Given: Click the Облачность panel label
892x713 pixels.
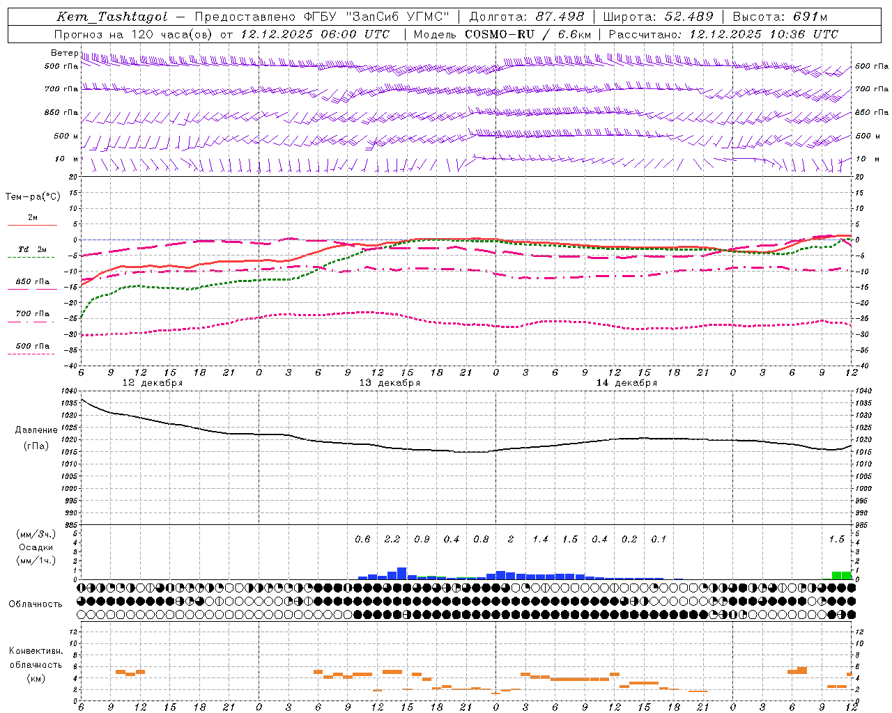Looking at the screenshot, I should pos(36,604).
